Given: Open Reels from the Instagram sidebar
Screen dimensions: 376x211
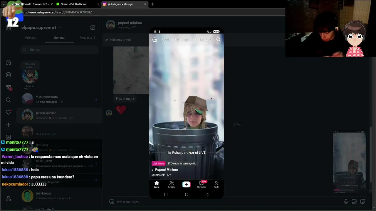Looking at the screenshot, I should 9,75.
